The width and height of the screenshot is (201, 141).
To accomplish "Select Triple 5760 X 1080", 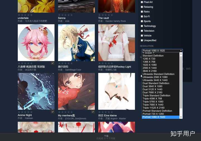I will pos(161,102).
